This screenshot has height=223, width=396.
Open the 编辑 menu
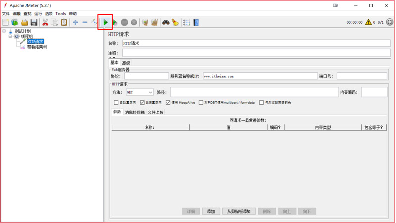(x=17, y=14)
